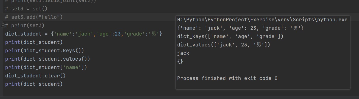This screenshot has height=99, width=359.
Task: Click the print(dict_student.keys()) code line
Action: click(x=44, y=51)
